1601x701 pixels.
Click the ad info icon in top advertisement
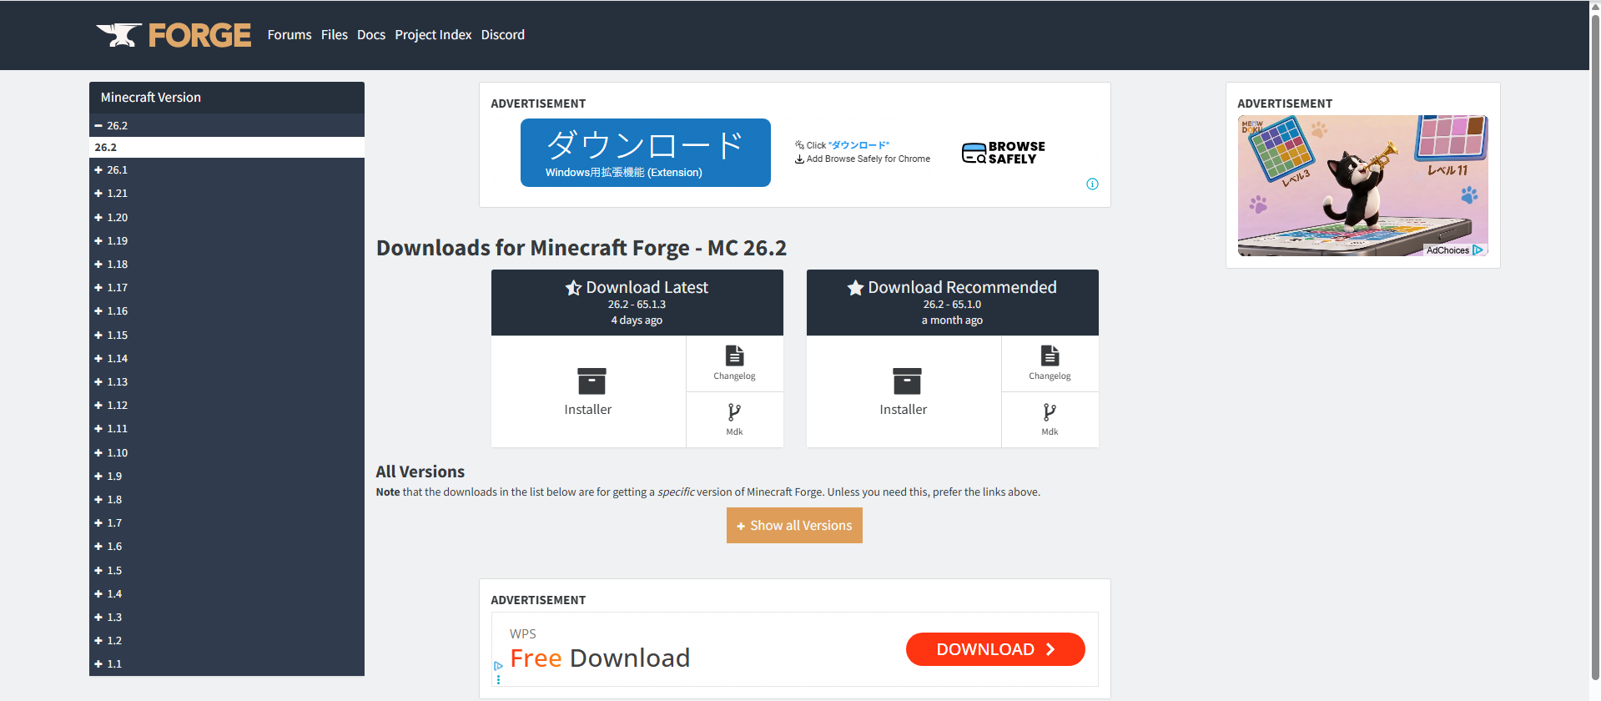point(1092,184)
